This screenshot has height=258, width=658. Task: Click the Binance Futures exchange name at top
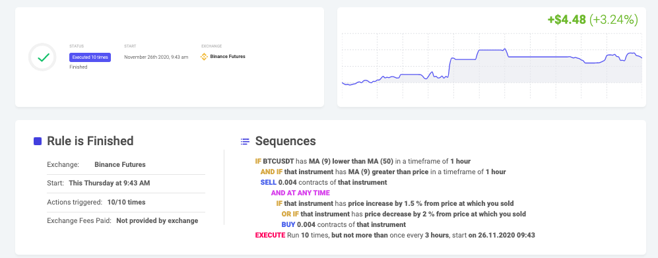[x=228, y=57]
